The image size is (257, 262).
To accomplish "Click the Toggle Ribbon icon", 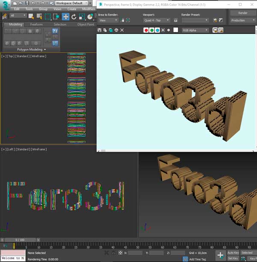I will coord(5,17).
